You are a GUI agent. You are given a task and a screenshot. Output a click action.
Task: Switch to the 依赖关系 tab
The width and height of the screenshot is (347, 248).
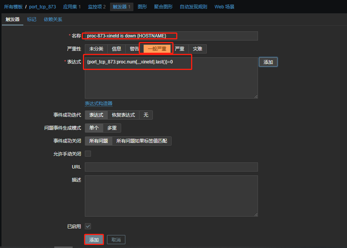pos(53,19)
